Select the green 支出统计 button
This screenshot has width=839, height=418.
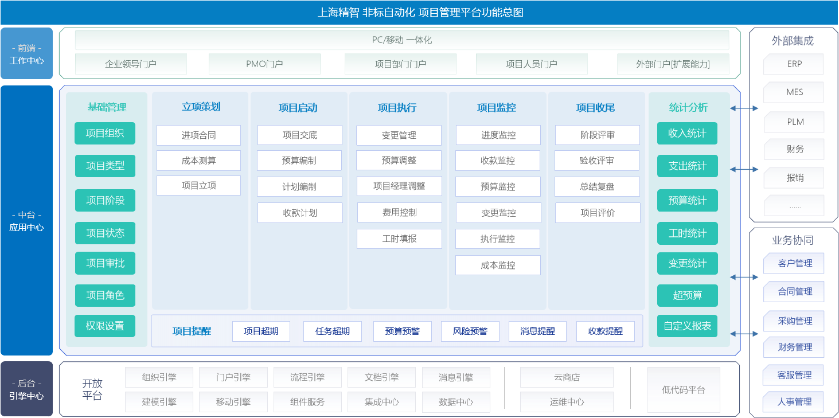(x=688, y=166)
